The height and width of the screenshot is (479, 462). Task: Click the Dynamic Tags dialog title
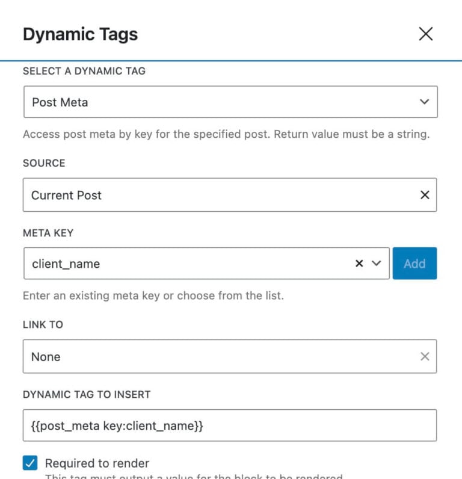tap(80, 34)
